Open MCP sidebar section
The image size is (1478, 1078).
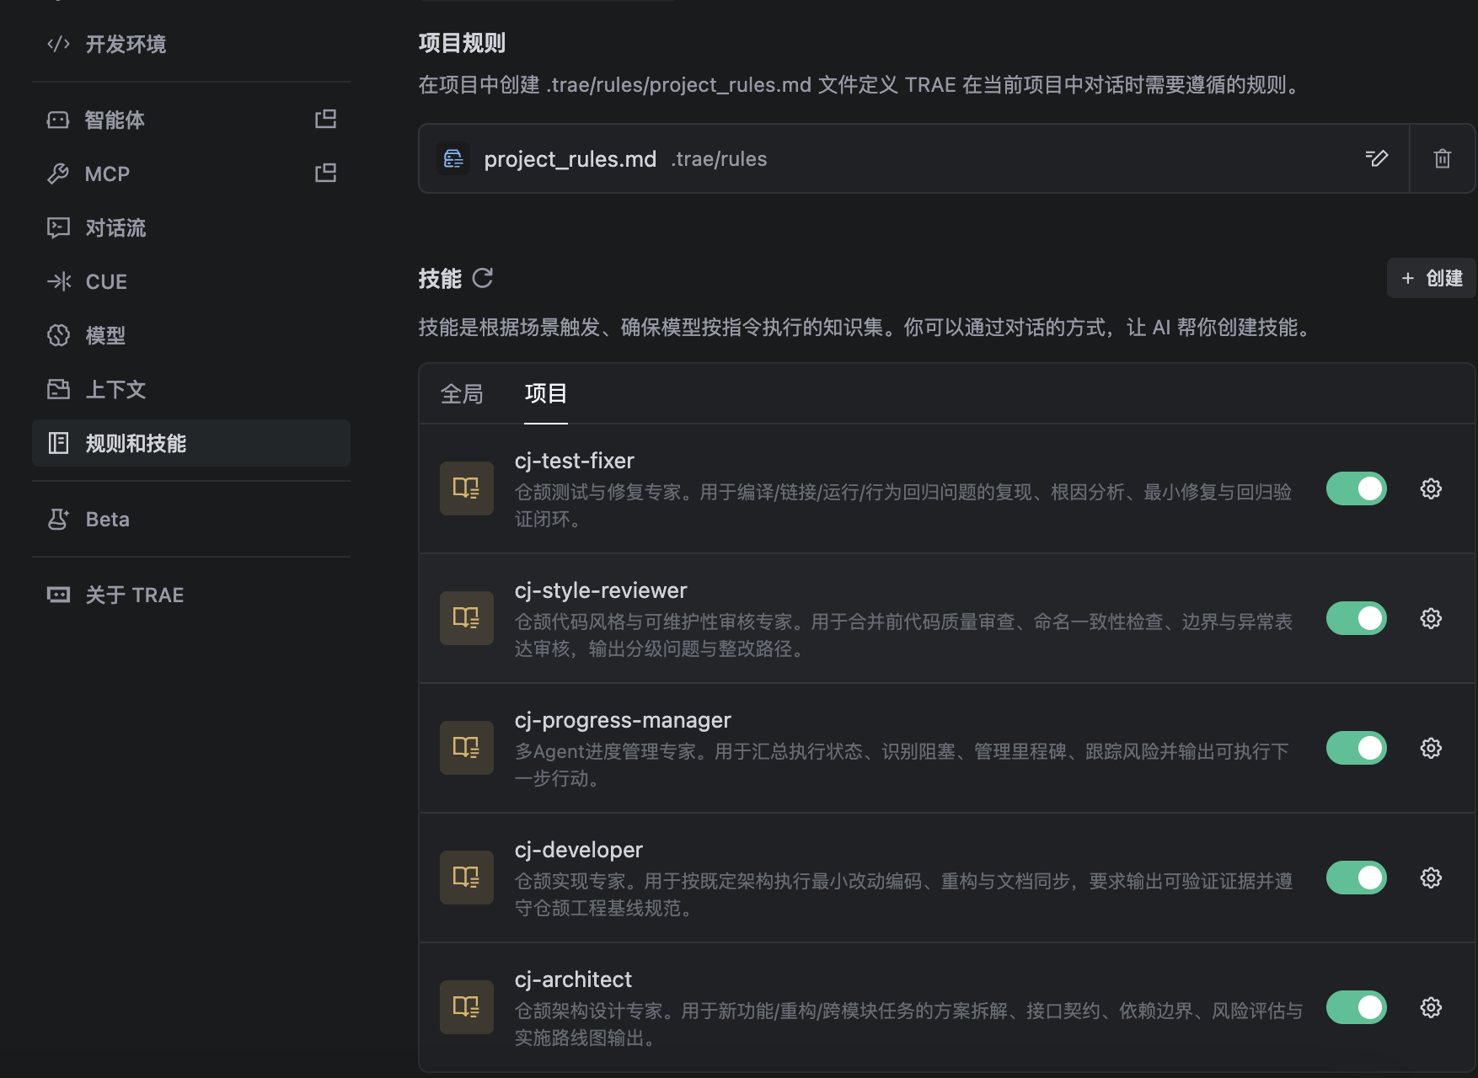191,173
